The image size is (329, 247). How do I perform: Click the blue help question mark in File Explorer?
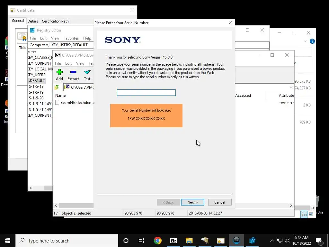pyautogui.click(x=312, y=41)
